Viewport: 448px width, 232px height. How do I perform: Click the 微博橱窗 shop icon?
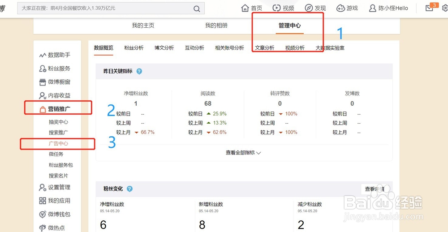(x=43, y=82)
